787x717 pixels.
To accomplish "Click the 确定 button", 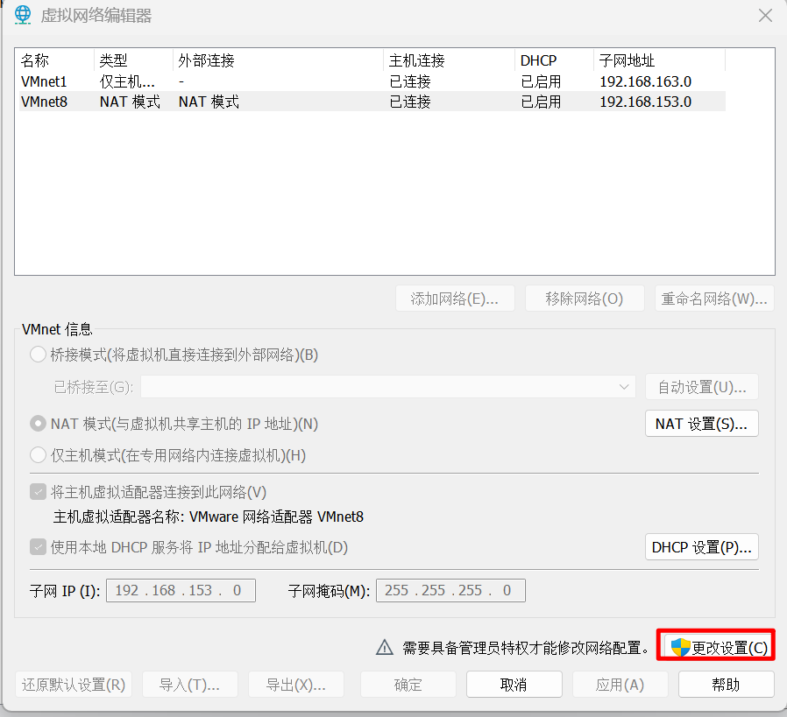I will coord(408,685).
